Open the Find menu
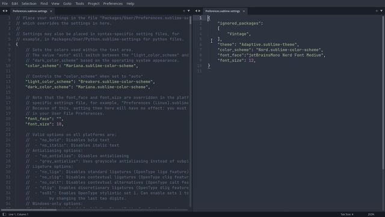The width and height of the screenshot is (385, 217). click(x=44, y=4)
